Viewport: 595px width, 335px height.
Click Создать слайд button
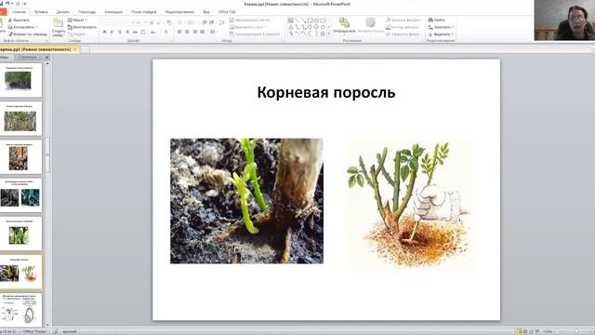coord(58,27)
